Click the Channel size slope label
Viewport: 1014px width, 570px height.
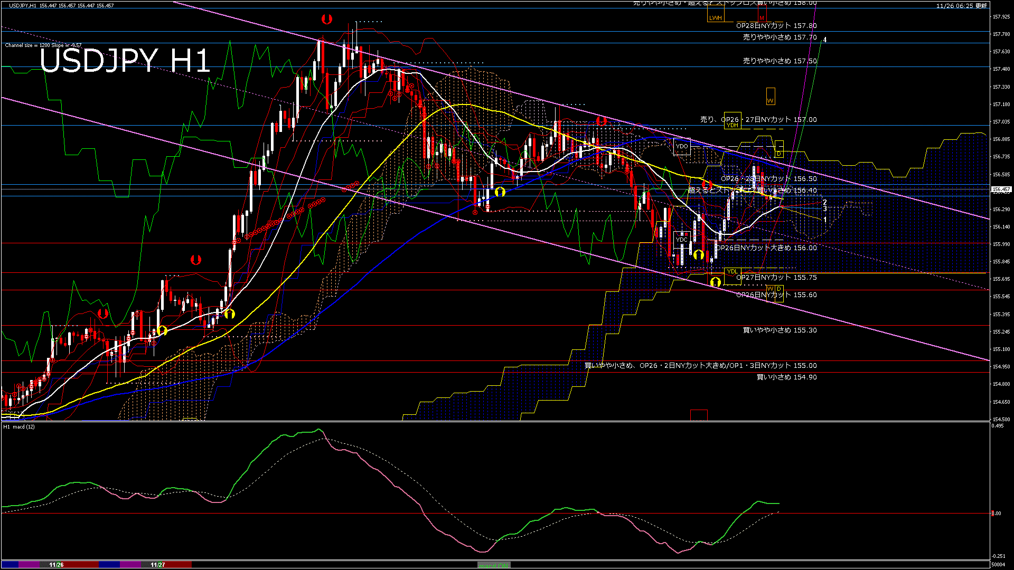coord(43,45)
